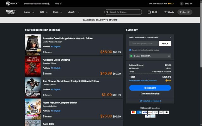Image resolution: width=202 pixels, height=126 pixels.
Task: Focus the Type your promo code field
Action: [144, 44]
